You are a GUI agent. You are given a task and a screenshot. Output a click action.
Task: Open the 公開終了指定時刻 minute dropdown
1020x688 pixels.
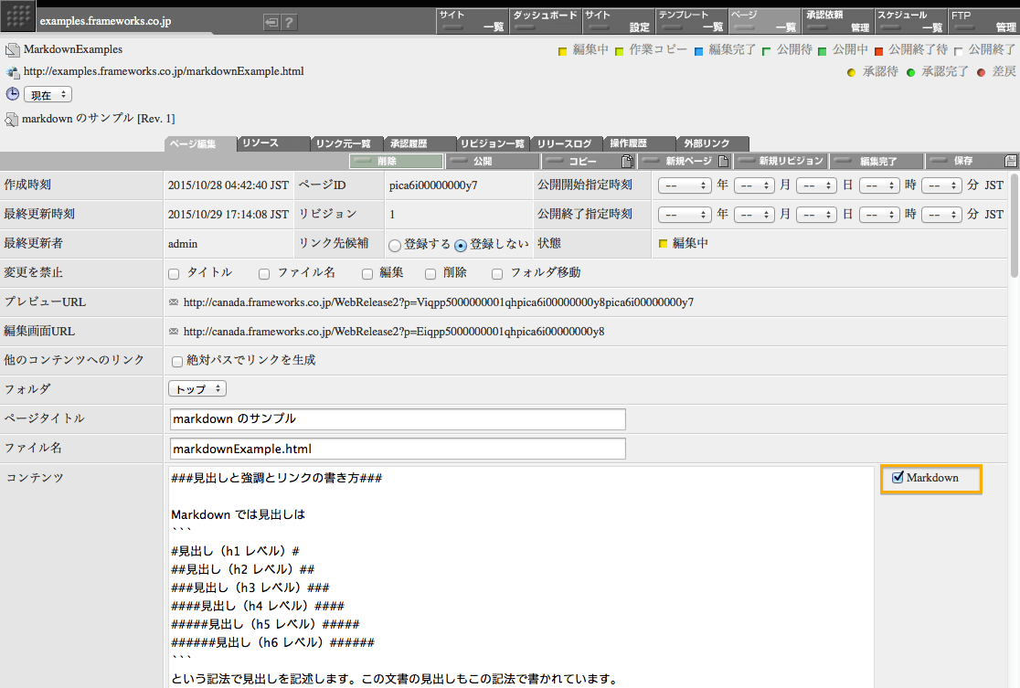pos(942,215)
